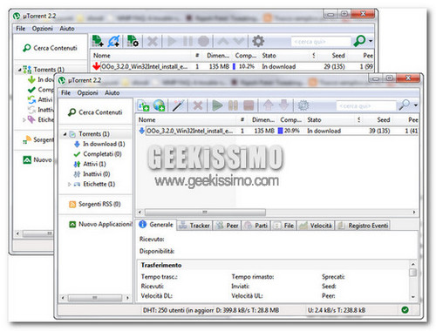Image resolution: width=436 pixels, height=331 pixels.
Task: Open search provider dropdown in front window
Action: (416, 105)
